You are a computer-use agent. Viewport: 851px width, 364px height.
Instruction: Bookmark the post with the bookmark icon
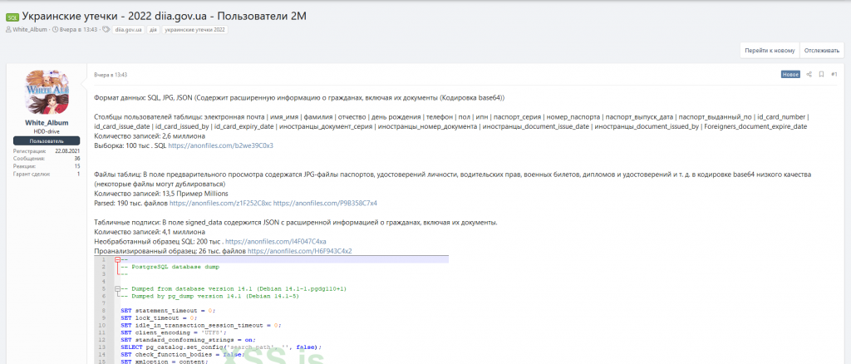click(822, 74)
